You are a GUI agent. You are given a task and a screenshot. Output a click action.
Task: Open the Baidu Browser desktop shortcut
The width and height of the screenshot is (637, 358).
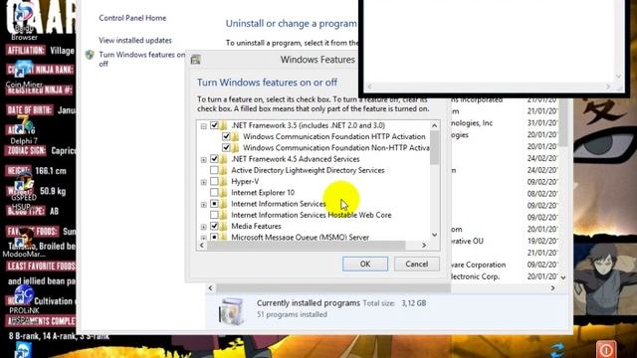[x=23, y=20]
